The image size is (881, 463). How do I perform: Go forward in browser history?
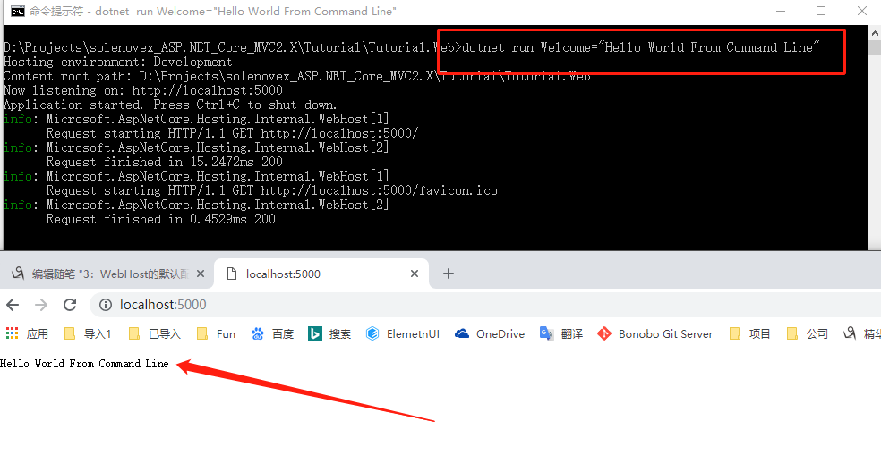(x=41, y=305)
